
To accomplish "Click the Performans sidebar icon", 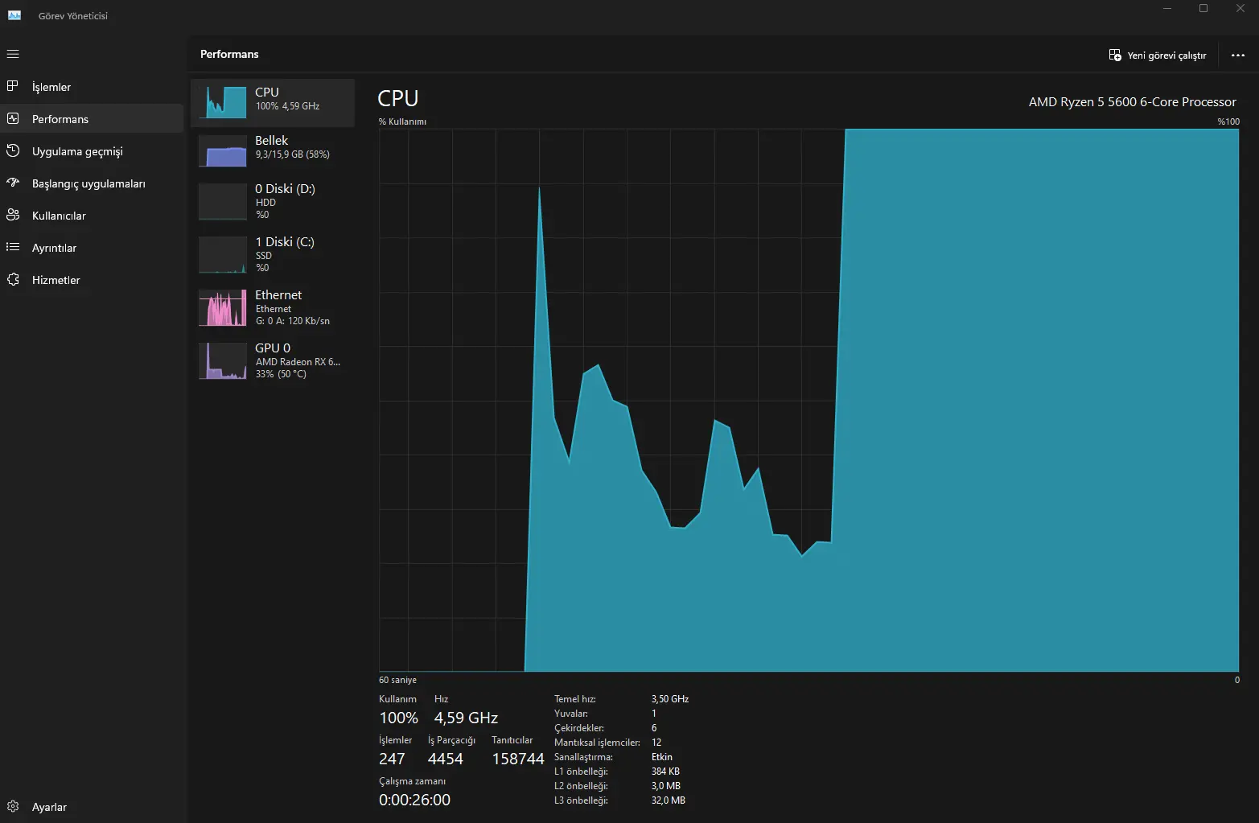I will click(x=13, y=118).
